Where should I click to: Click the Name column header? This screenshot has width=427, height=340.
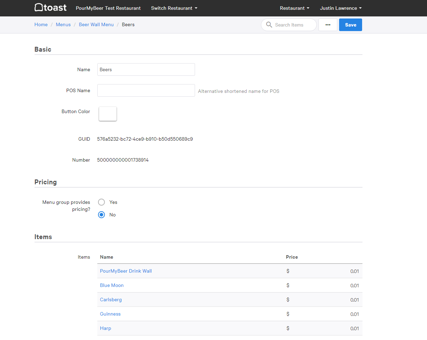coord(106,257)
